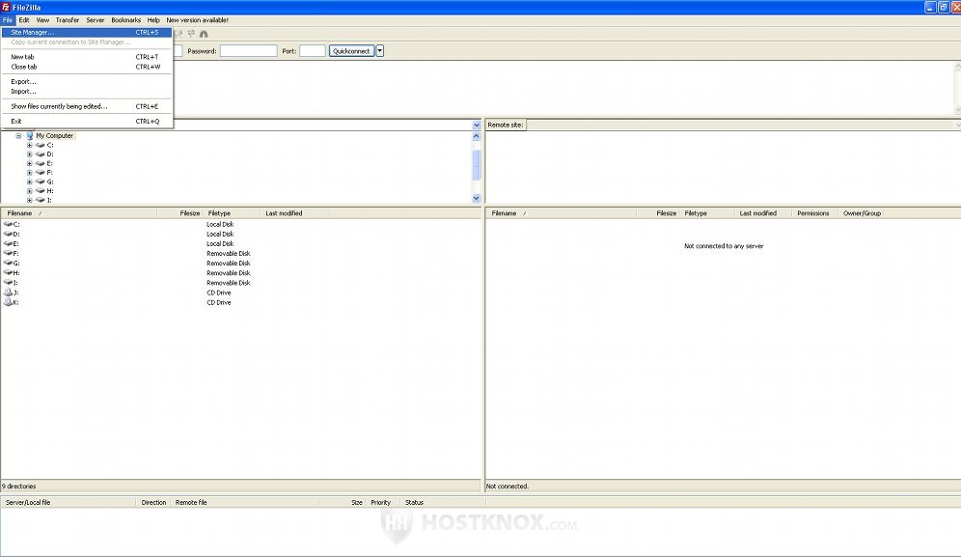Click the FileZilla logo in the title bar
This screenshot has height=557, width=961.
coord(6,8)
